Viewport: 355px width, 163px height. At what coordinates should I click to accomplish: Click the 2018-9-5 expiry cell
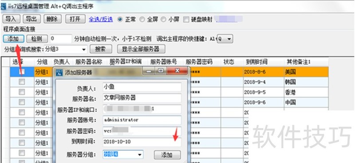(264, 92)
